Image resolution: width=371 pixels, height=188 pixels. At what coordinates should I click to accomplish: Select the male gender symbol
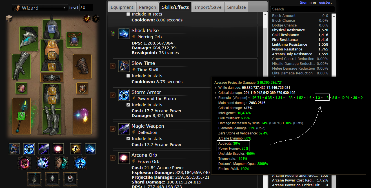tap(86, 19)
